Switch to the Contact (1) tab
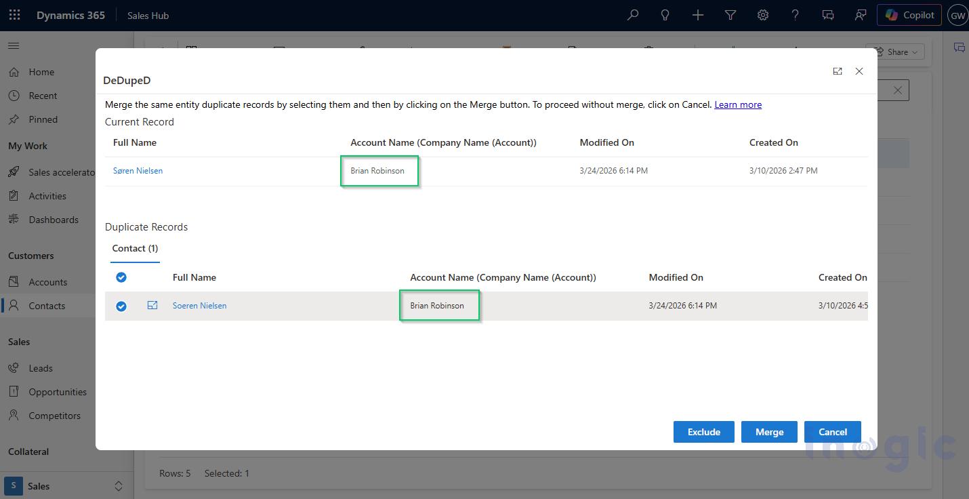This screenshot has height=499, width=969. pos(134,248)
